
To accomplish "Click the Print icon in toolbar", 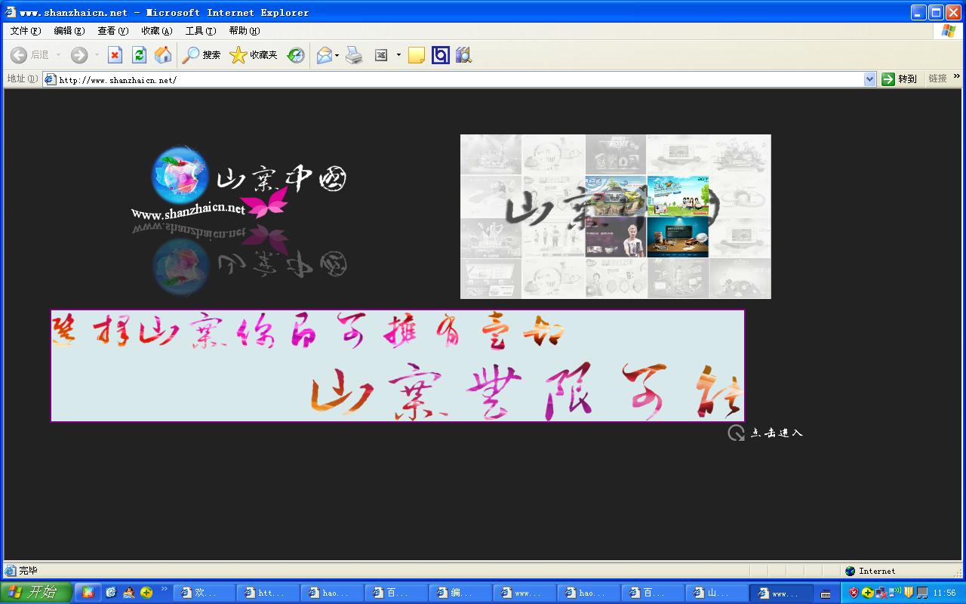I will (354, 55).
